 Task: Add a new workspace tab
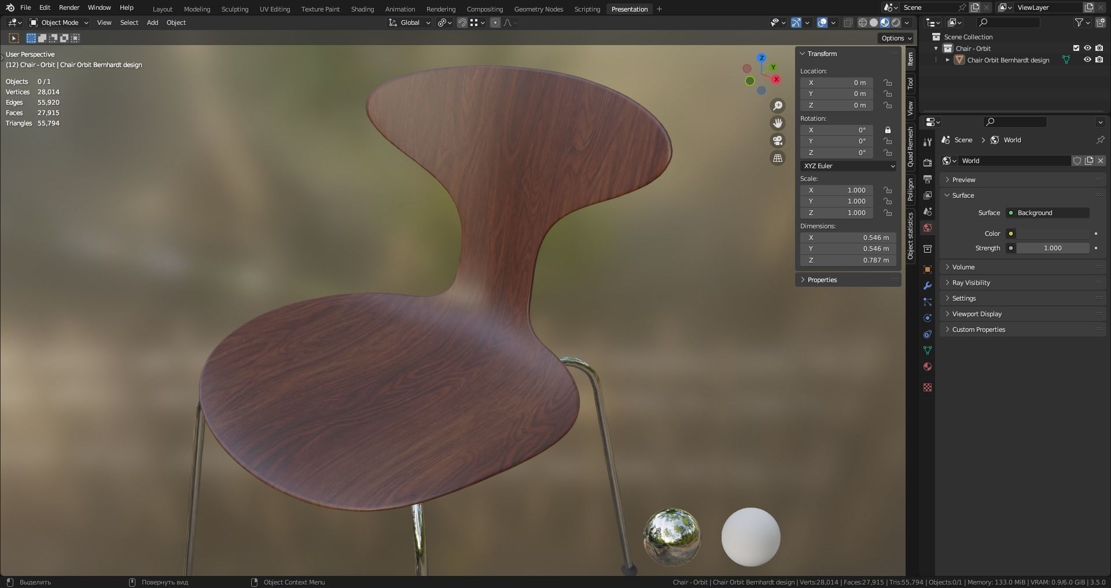pos(659,9)
